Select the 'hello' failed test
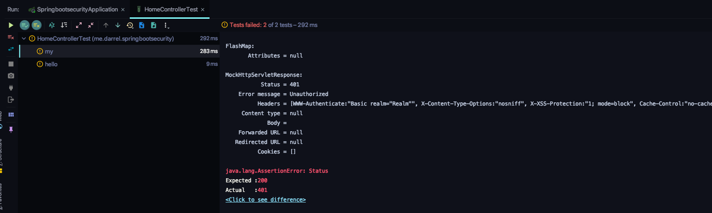Screen dimensions: 712x213 click(120, 64)
